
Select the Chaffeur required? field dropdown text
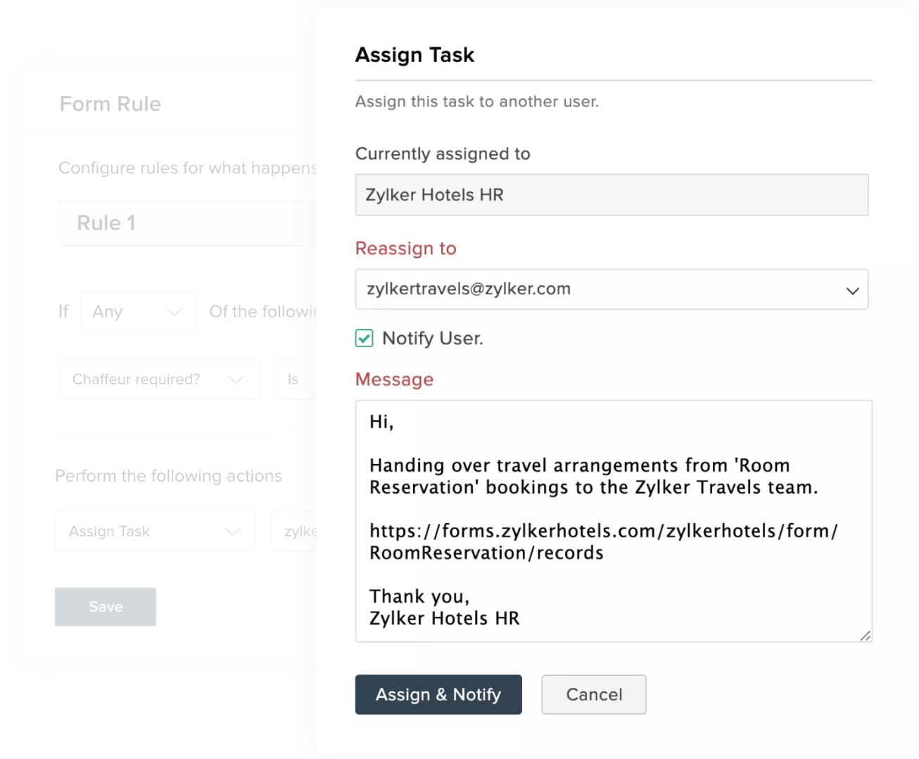click(x=137, y=379)
